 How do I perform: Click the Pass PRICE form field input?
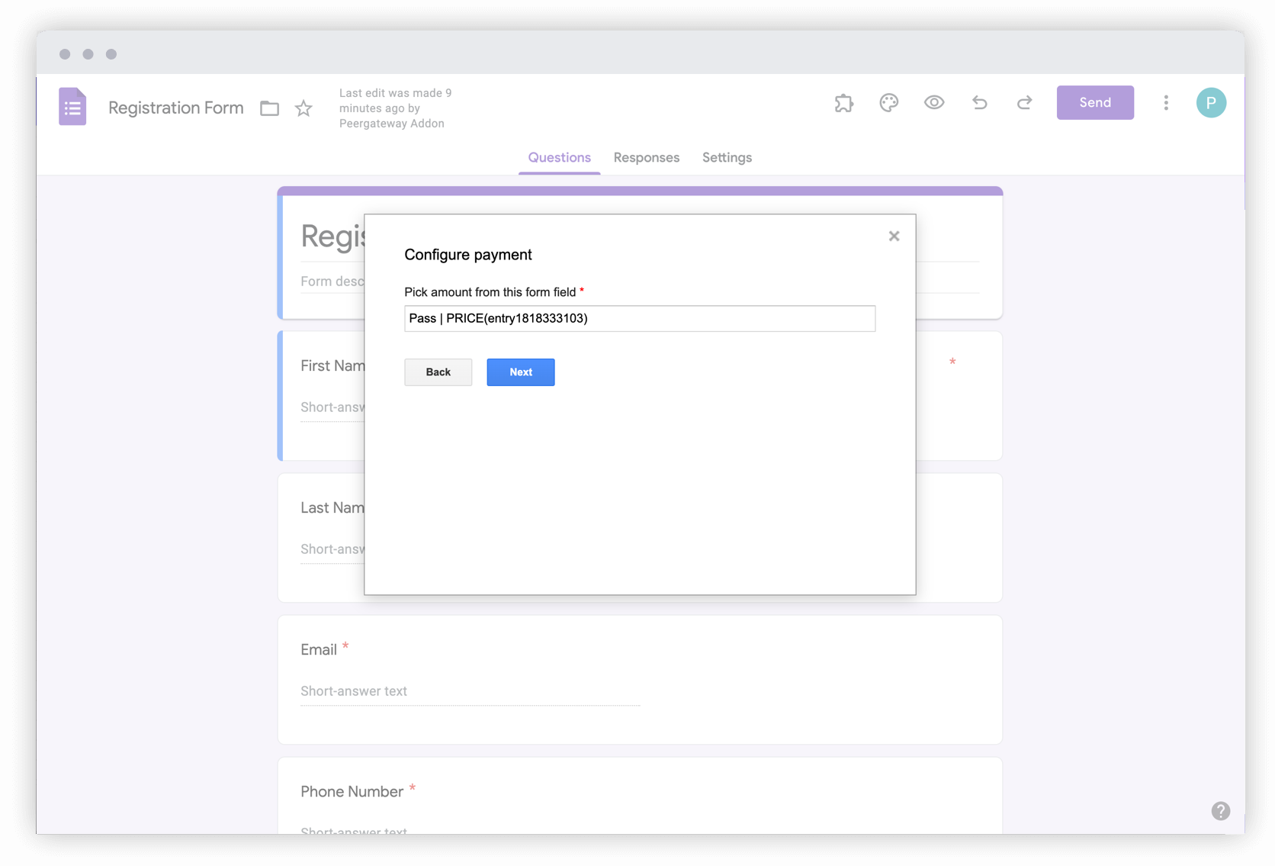639,318
